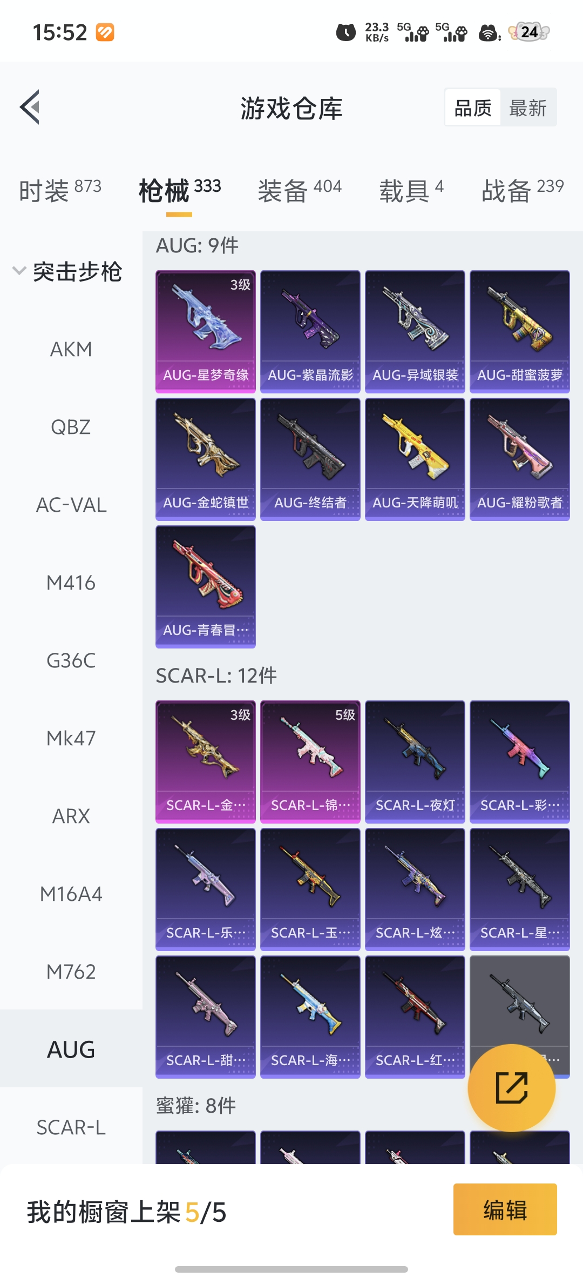Viewport: 583px width, 1284px height.
Task: Select AKM in the sidebar
Action: click(71, 350)
